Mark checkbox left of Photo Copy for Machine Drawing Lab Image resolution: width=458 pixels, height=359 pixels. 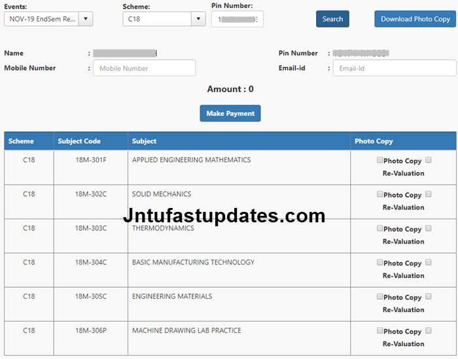379,331
